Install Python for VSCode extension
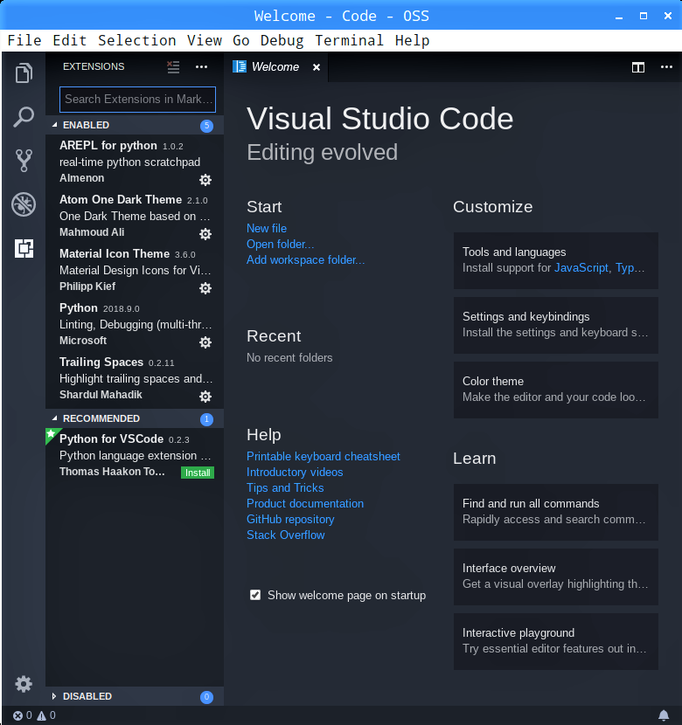Viewport: 682px width, 725px height. 198,473
